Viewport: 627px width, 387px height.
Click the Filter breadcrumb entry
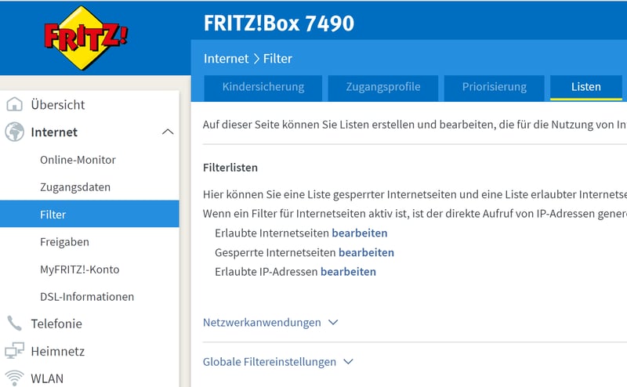277,59
